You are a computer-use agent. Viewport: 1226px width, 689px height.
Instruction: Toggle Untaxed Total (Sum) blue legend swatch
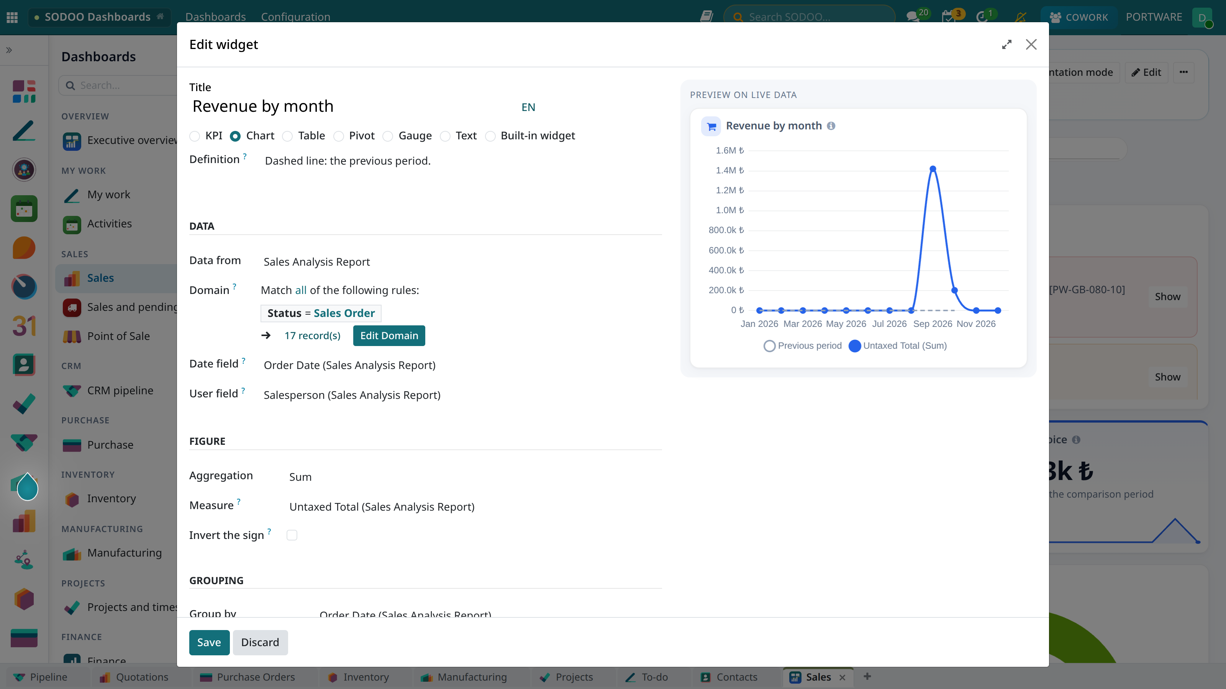click(855, 346)
